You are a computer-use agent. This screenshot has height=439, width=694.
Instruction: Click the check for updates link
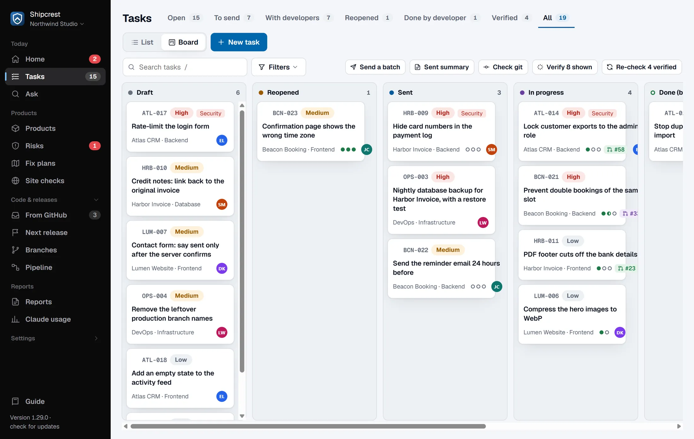[35, 426]
